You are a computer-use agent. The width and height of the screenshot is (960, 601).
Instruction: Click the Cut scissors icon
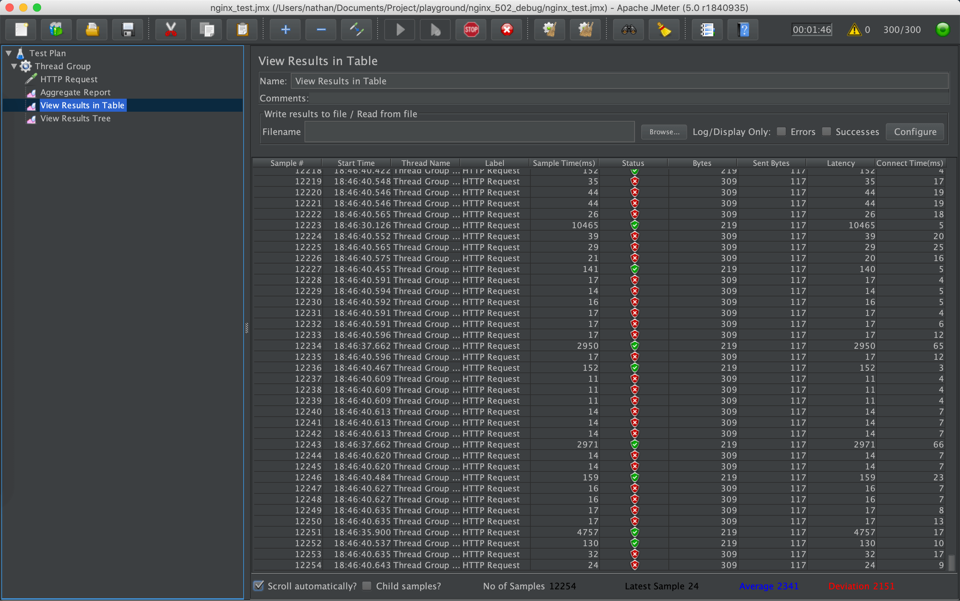coord(171,30)
